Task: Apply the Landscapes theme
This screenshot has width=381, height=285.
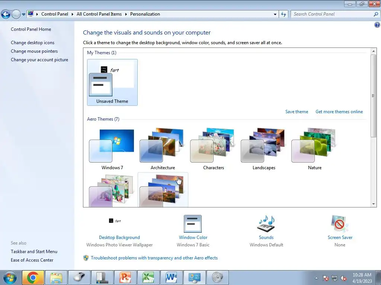Action: pos(264,149)
